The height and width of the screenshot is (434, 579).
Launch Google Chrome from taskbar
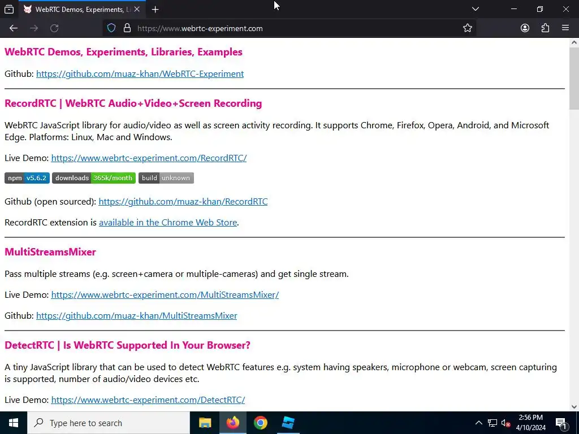pyautogui.click(x=260, y=423)
